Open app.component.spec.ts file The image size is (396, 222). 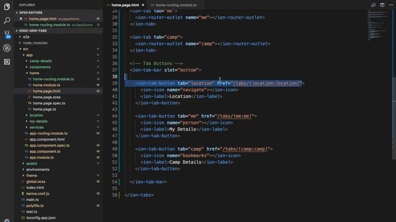coord(49,146)
